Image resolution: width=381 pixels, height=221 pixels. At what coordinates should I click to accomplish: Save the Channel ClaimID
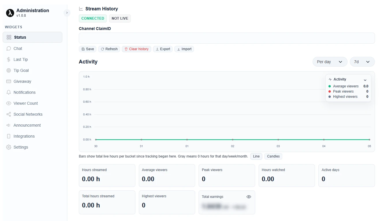pos(87,49)
